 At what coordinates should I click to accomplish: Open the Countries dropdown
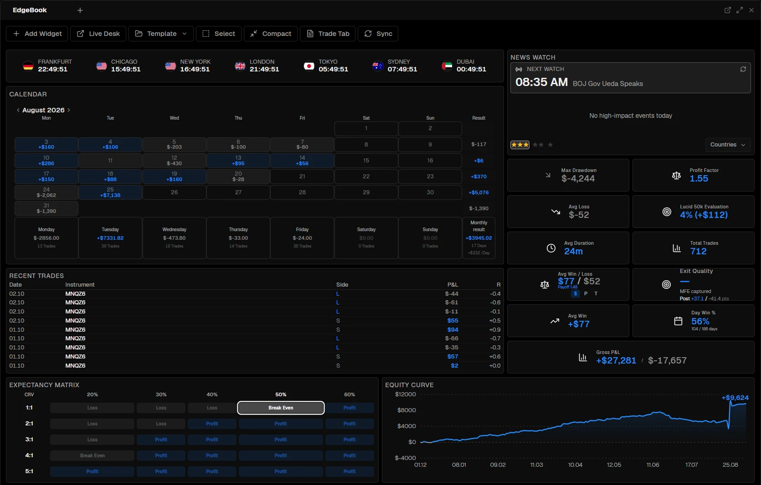728,145
